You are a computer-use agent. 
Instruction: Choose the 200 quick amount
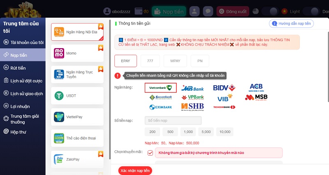click(x=152, y=132)
